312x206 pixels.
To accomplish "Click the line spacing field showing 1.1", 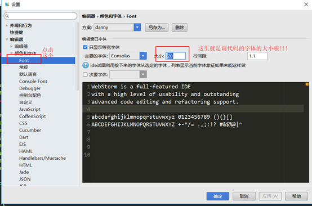I will (x=257, y=56).
